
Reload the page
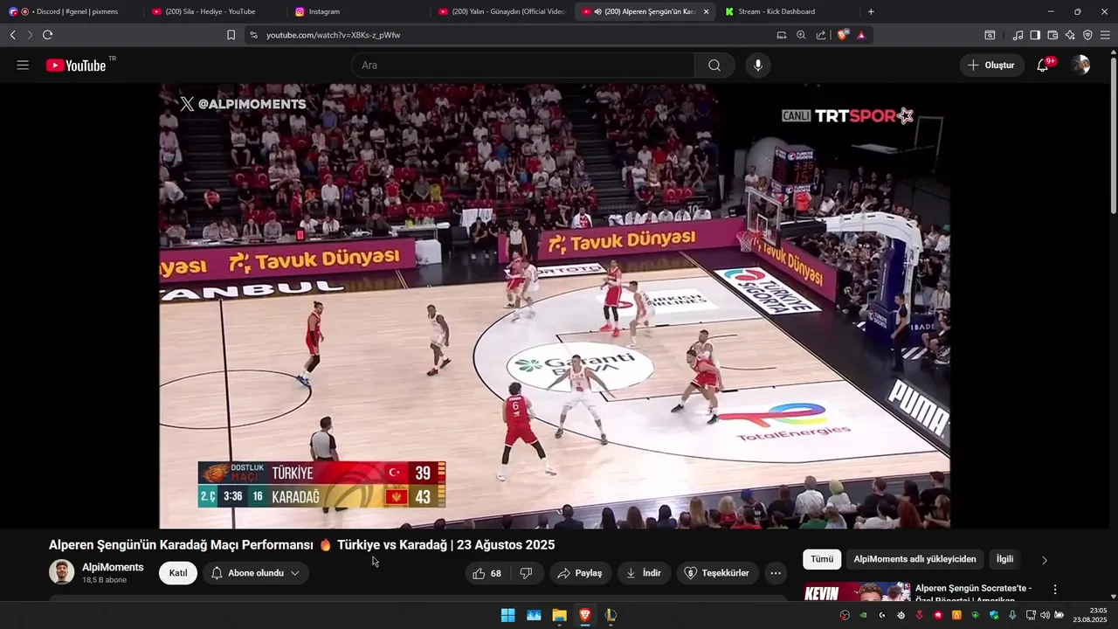pyautogui.click(x=47, y=35)
